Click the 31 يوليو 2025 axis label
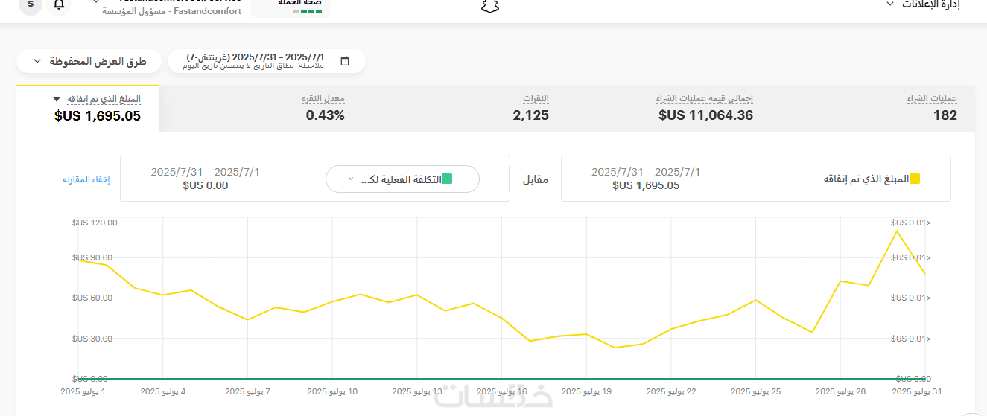 (918, 391)
